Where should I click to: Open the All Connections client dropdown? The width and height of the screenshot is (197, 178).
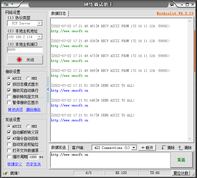[134, 148]
